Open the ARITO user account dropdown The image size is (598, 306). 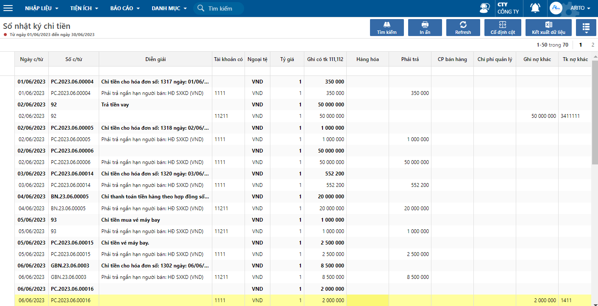[x=580, y=8]
